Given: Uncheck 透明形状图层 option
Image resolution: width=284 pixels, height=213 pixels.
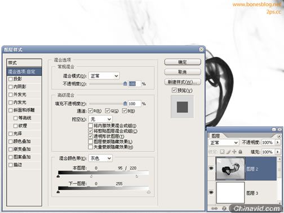Looking at the screenshot, I should click(x=90, y=136).
